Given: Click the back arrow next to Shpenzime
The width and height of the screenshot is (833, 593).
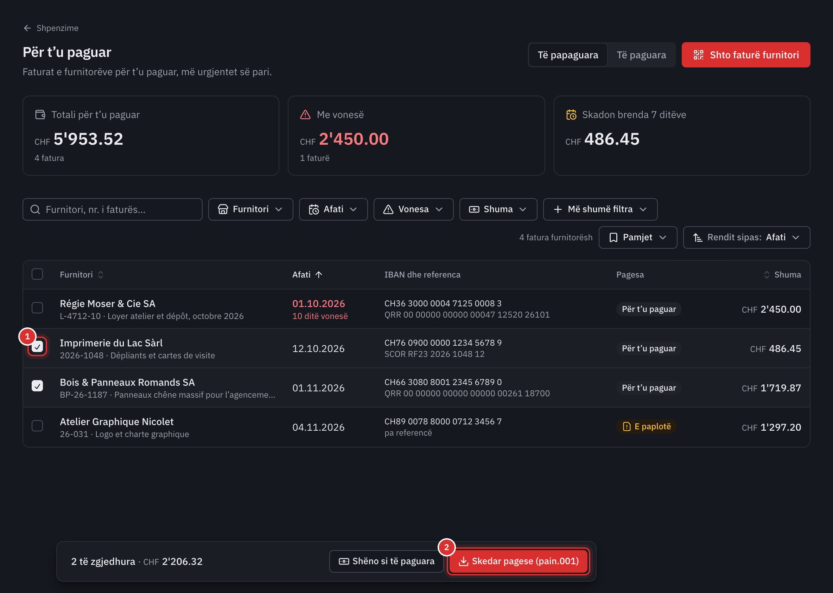Looking at the screenshot, I should tap(27, 28).
